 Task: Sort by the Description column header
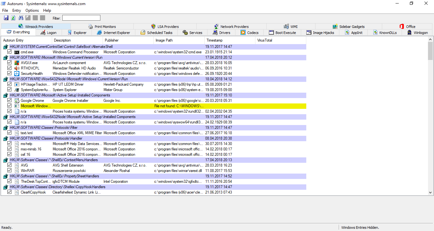tap(78, 40)
